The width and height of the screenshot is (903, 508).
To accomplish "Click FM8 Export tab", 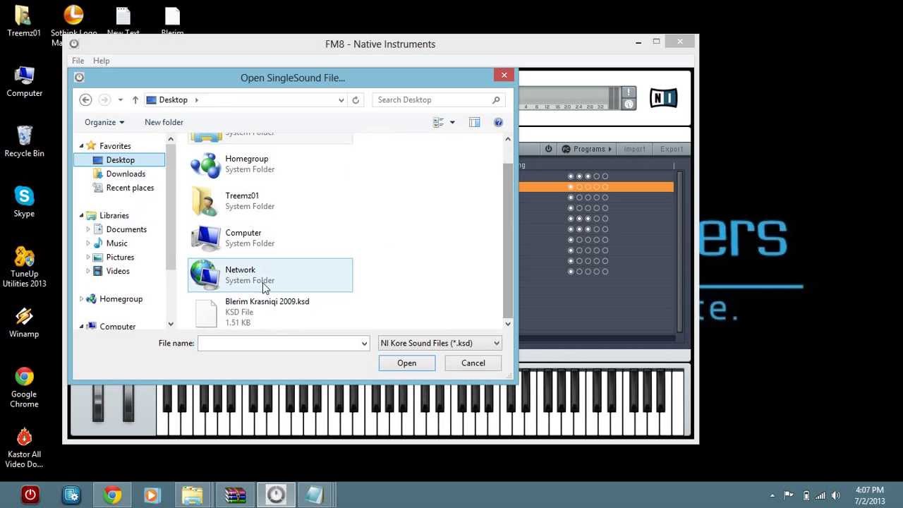I will [x=671, y=149].
